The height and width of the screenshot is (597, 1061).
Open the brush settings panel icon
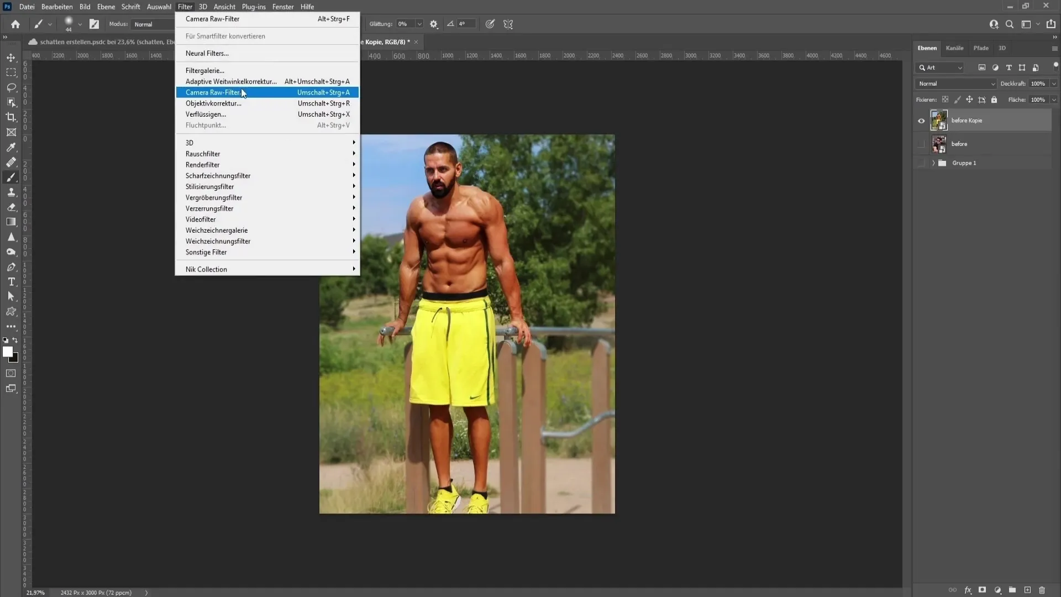(x=94, y=24)
